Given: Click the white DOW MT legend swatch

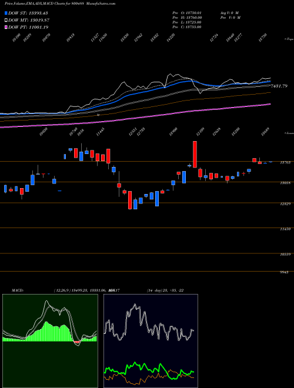Looking at the screenshot, I should click(x=6, y=20).
